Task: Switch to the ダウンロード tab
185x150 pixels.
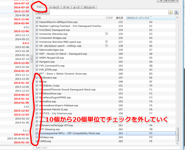Action: [89, 7]
